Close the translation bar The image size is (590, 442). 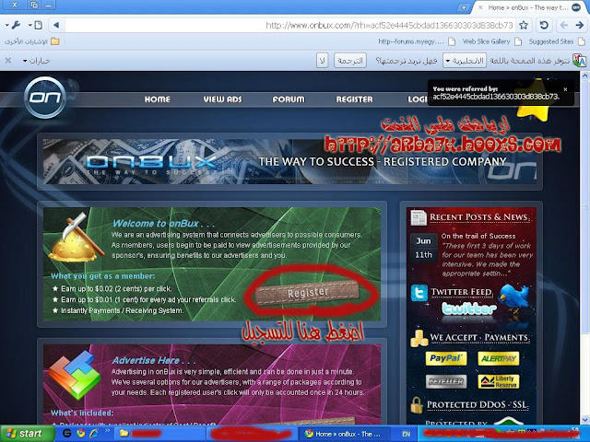[x=8, y=61]
